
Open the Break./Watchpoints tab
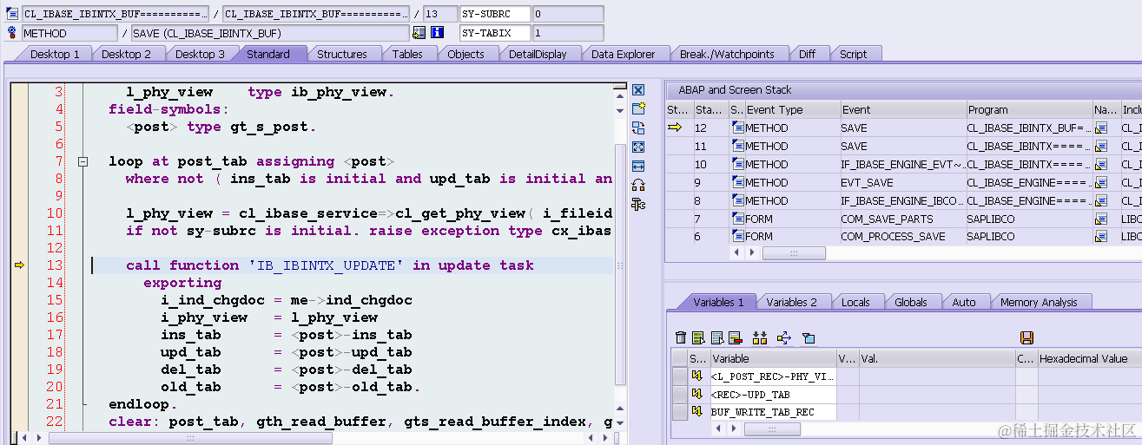[727, 54]
